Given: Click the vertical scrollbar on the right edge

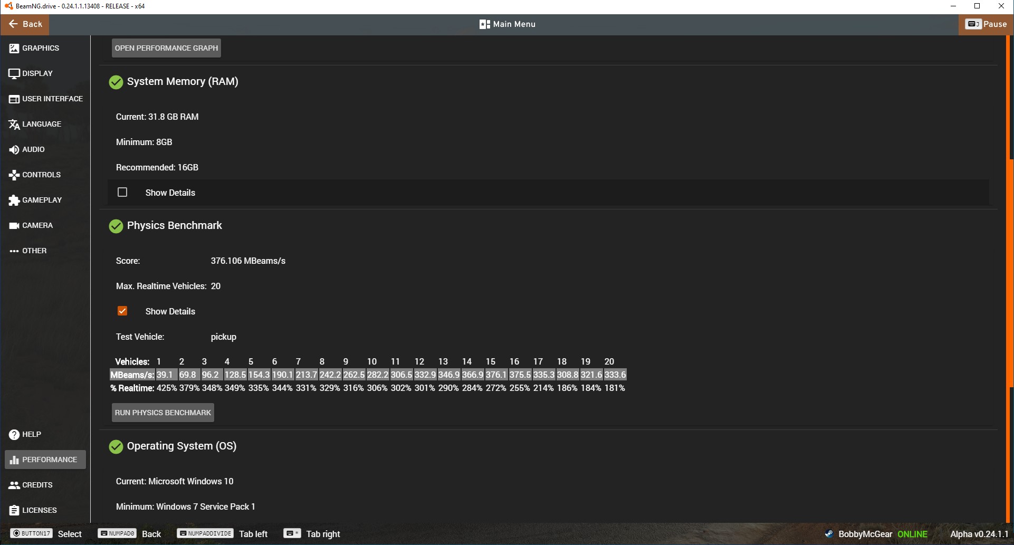Looking at the screenshot, I should (1011, 274).
